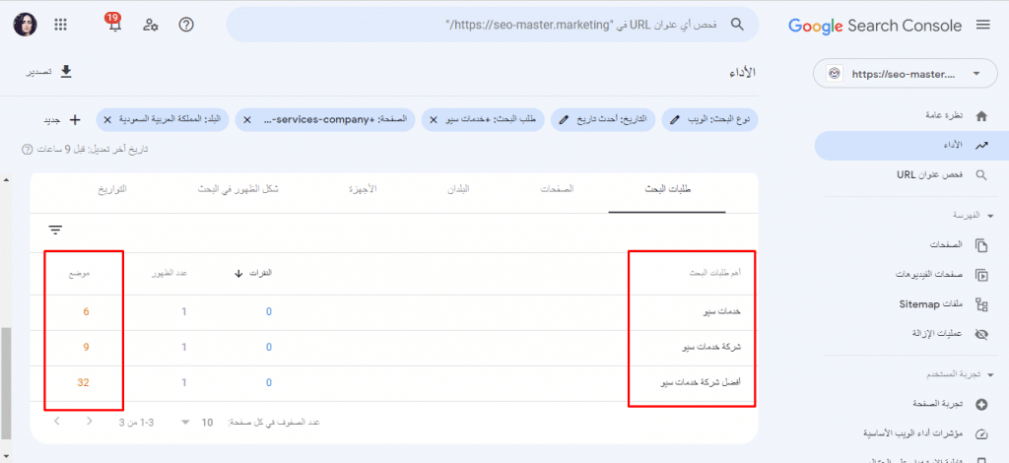Remove the services-company page filter

[247, 119]
